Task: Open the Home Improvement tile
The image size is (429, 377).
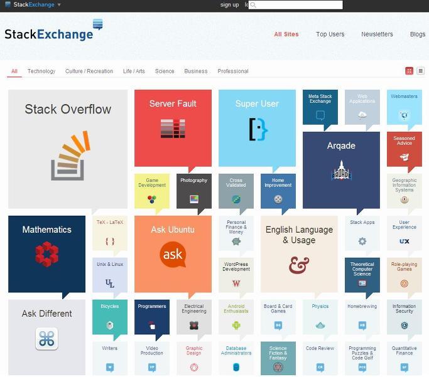Action: [x=278, y=191]
